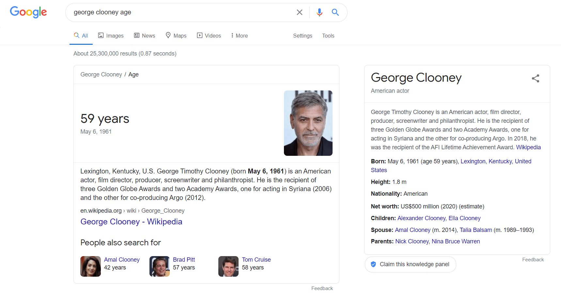Viewport: 561px width, 293px height.
Task: Open the Amal Clooney spouse link
Action: pos(413,230)
